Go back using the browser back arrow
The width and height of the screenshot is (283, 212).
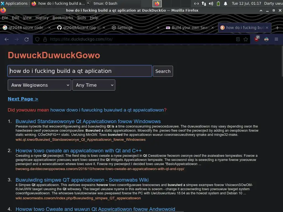(7, 39)
